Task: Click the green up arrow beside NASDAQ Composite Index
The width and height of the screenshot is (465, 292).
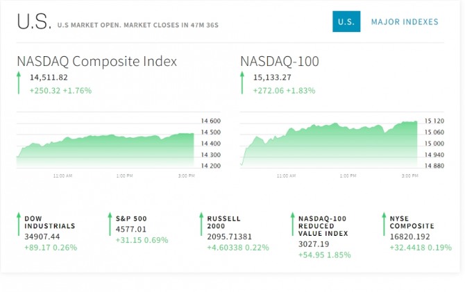Action: pyautogui.click(x=19, y=83)
